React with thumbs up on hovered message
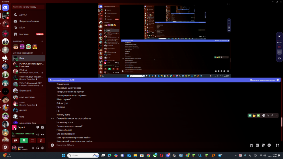Screen dimensions: 283x159 (x=254, y=116)
